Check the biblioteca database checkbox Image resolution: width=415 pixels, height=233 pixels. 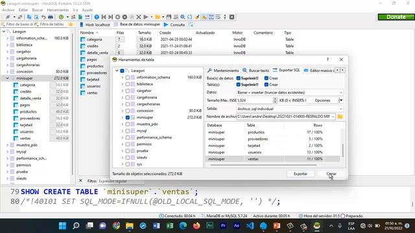128,84
